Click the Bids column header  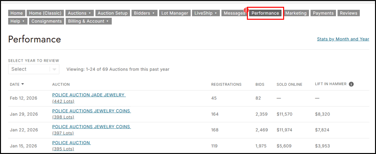tap(260, 84)
